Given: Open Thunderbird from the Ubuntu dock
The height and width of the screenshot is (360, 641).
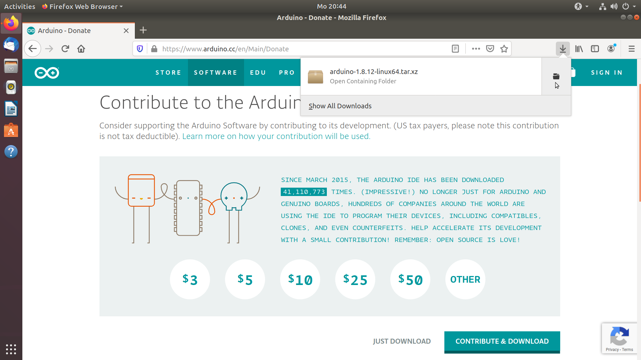Looking at the screenshot, I should pyautogui.click(x=11, y=45).
